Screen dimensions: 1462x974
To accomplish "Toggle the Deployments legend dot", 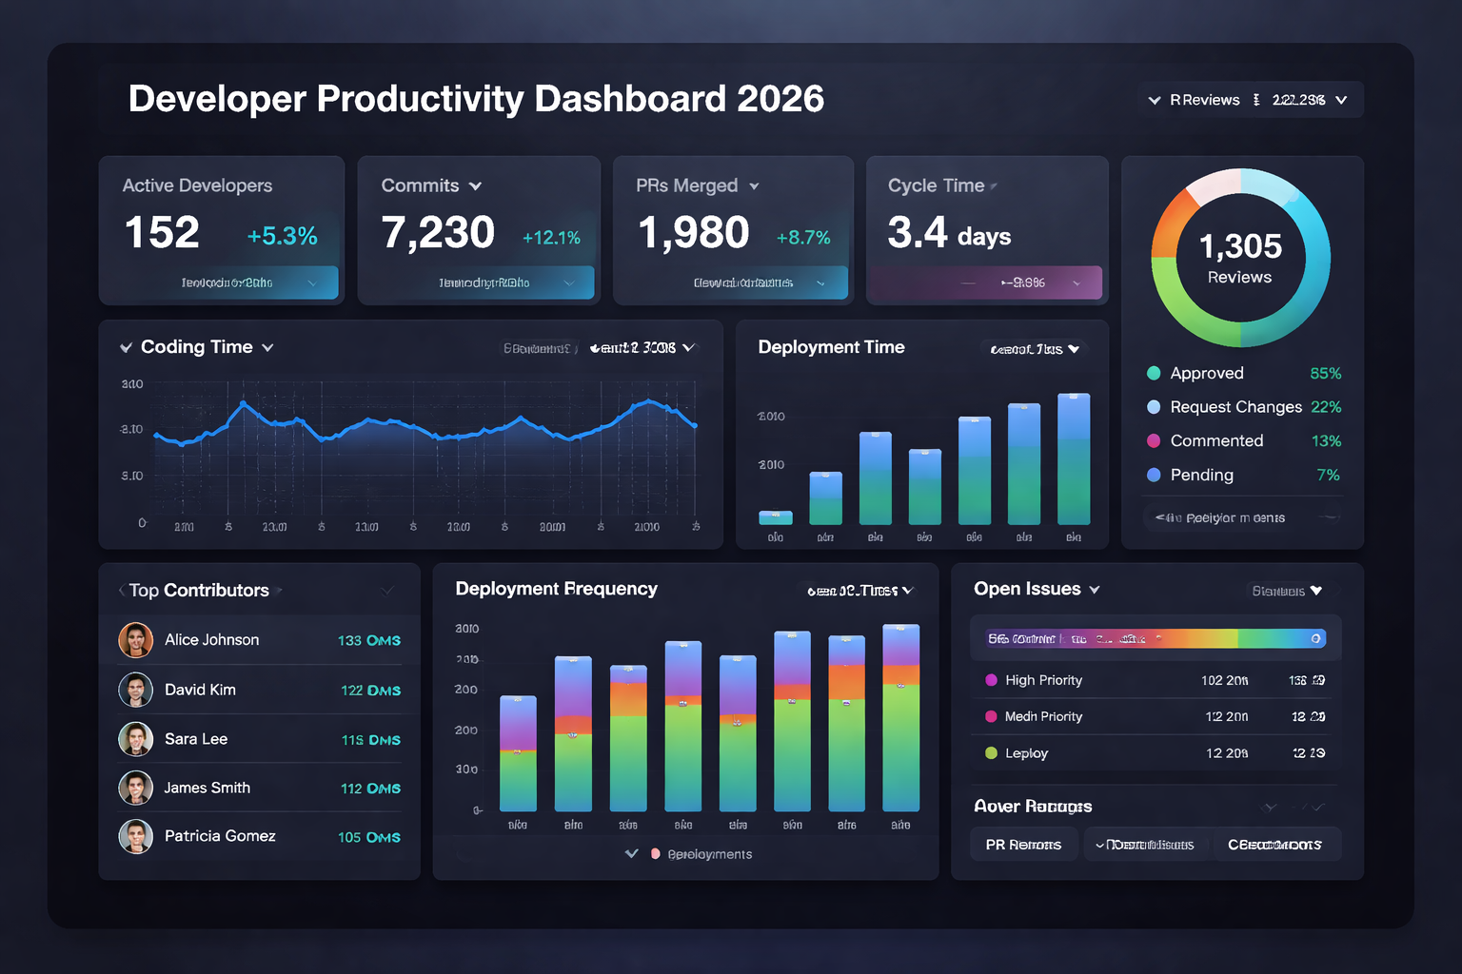I will [656, 854].
